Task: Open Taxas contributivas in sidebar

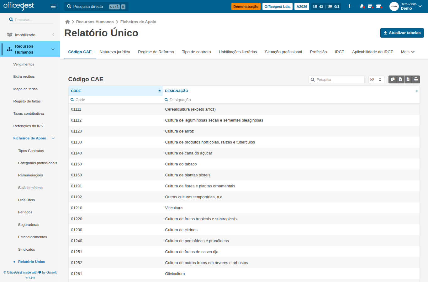Action: [29, 113]
